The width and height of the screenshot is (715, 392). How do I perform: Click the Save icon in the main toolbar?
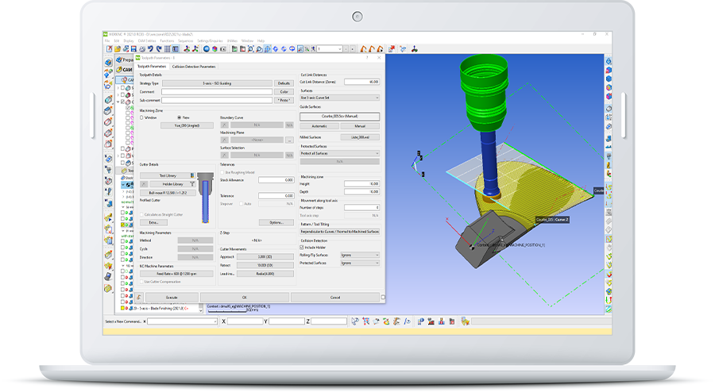(133, 48)
